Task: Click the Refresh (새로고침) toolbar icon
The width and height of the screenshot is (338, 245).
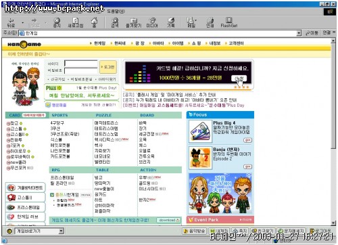Action: 76,23
